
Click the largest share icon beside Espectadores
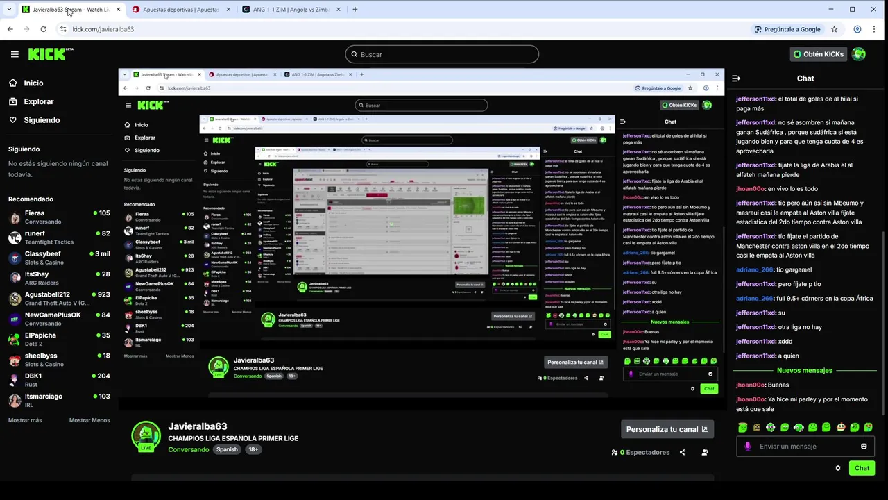(683, 452)
